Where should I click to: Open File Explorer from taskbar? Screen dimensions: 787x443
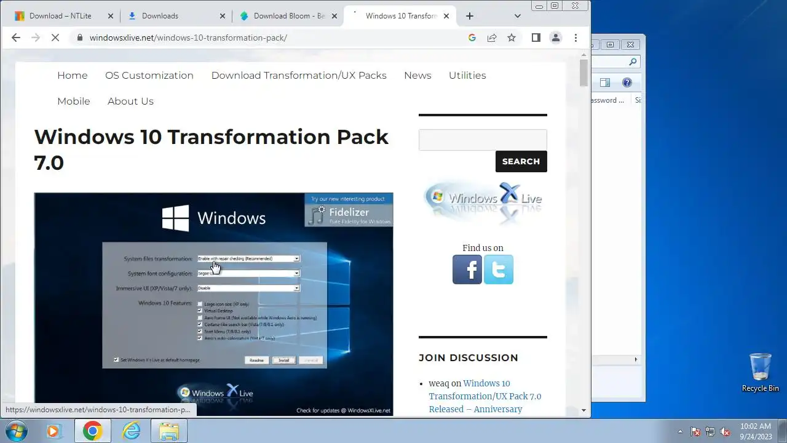pyautogui.click(x=169, y=431)
